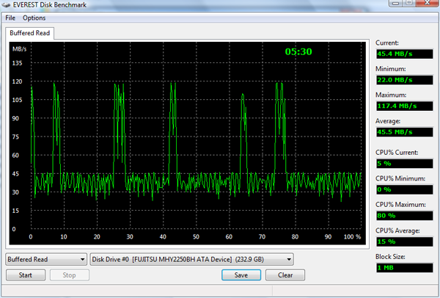Select the Average 45.5 MB/s value
This screenshot has width=440, height=298.
[x=404, y=132]
